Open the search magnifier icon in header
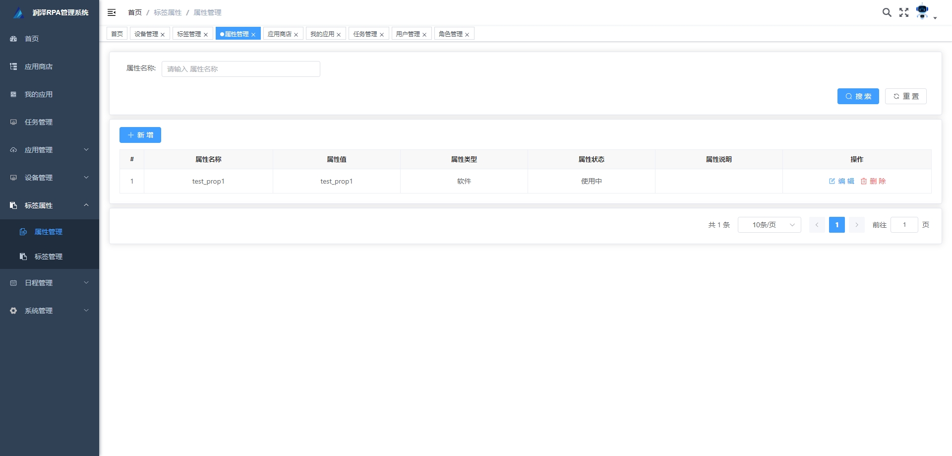Viewport: 952px width, 456px height. coord(887,12)
